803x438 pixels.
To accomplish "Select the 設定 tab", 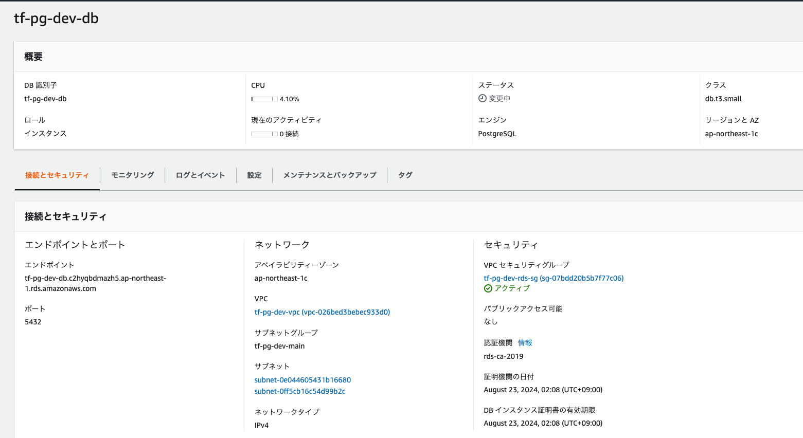I will coord(254,175).
